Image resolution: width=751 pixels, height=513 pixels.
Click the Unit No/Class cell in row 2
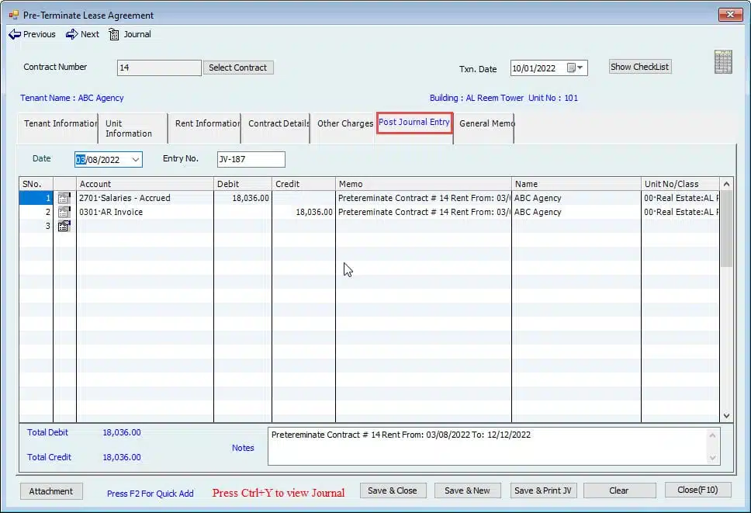(680, 212)
